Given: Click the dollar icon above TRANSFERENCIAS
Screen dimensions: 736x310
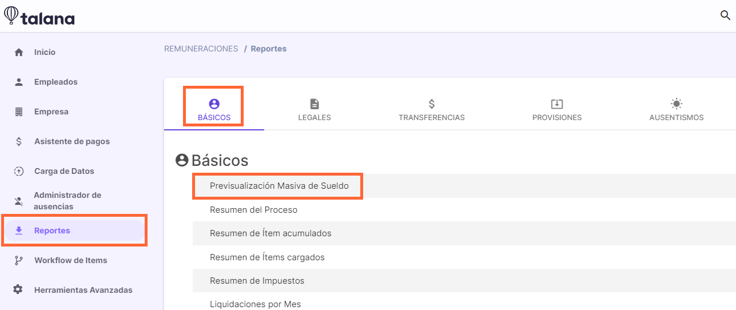Looking at the screenshot, I should [432, 104].
